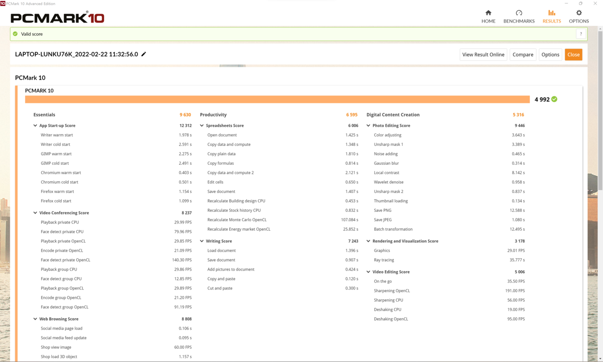603x362 pixels.
Task: Select the Results bar chart icon
Action: coord(551,13)
